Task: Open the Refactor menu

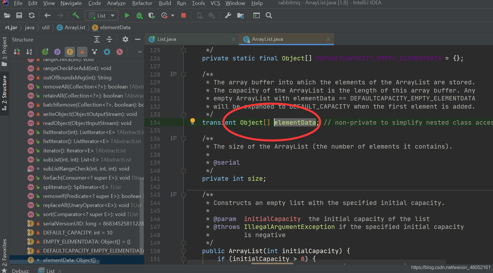Action: point(142,3)
